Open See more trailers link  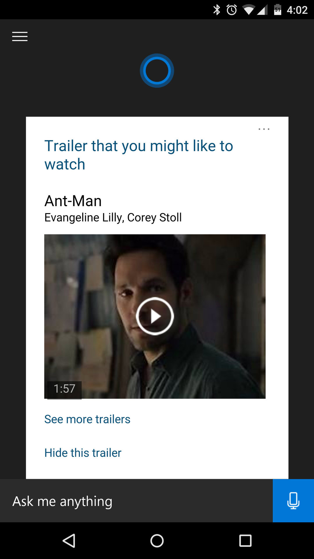point(87,419)
